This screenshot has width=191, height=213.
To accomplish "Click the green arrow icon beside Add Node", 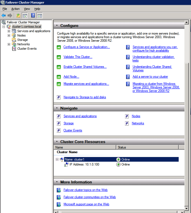I will 59,77.
